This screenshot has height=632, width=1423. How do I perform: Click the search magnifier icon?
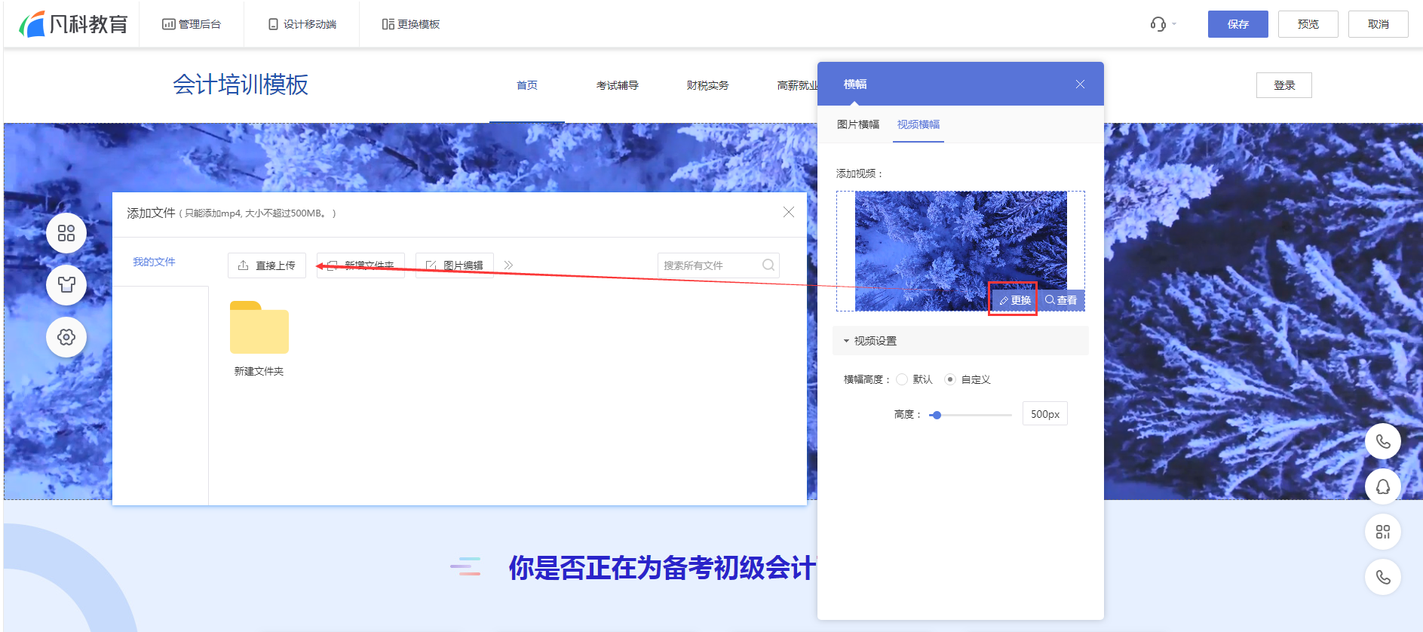768,265
